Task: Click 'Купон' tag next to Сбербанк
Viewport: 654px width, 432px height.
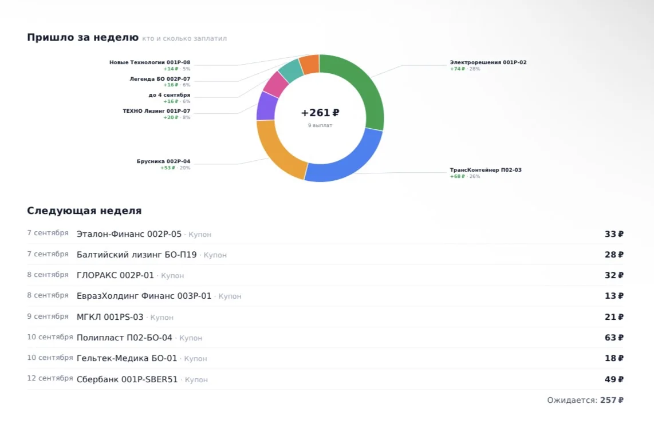Action: (x=196, y=379)
